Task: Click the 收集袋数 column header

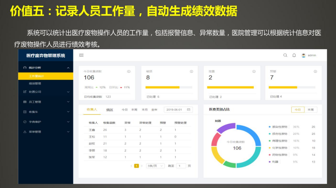Action: coord(109,123)
